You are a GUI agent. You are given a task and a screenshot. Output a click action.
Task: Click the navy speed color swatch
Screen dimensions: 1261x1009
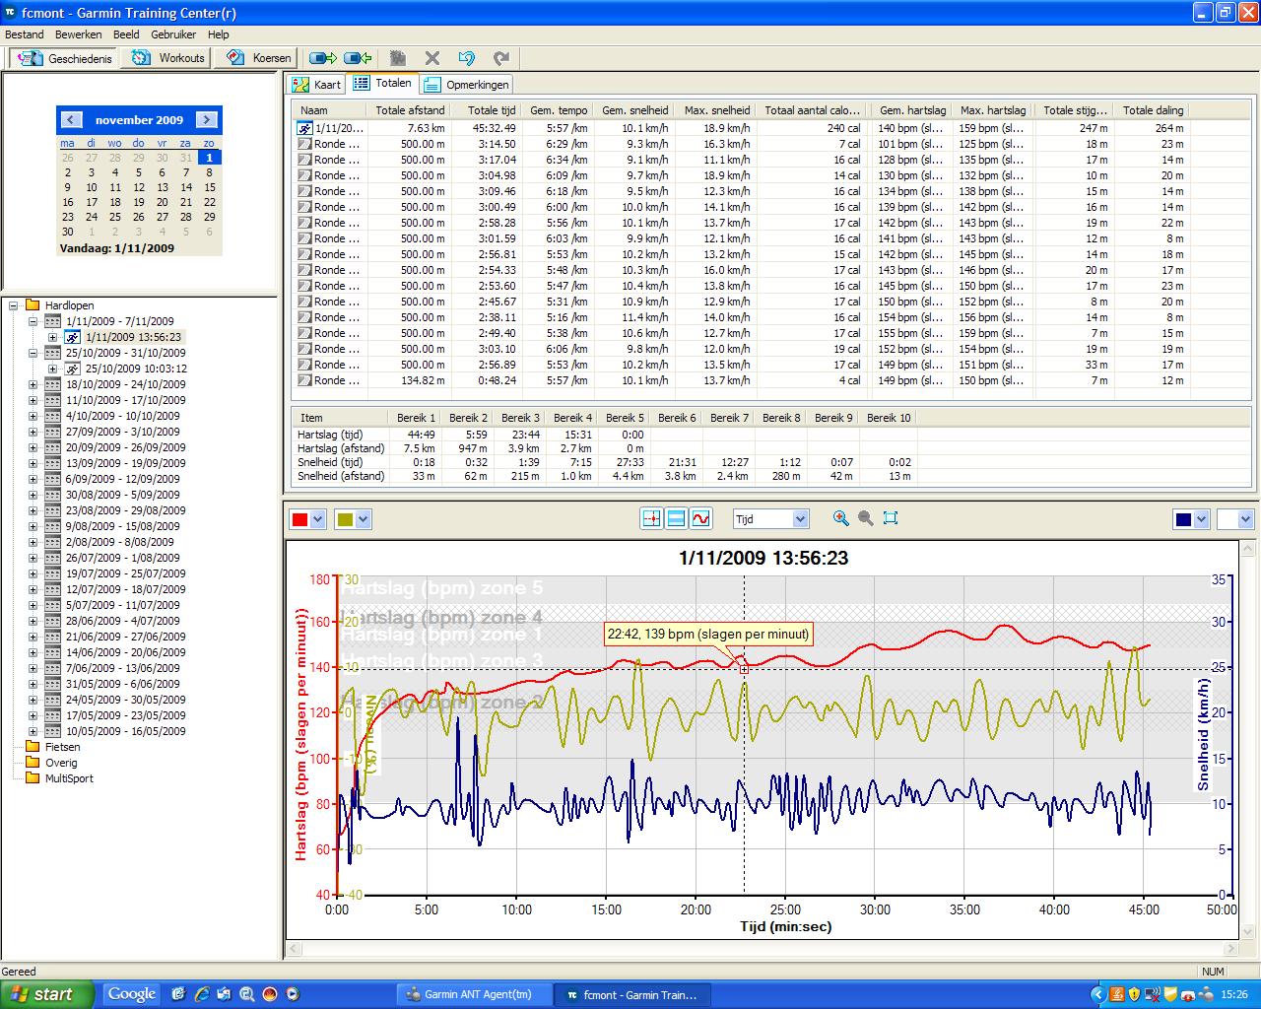click(1184, 519)
